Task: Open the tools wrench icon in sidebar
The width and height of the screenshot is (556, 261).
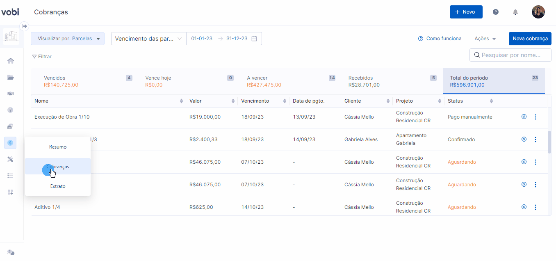Action: tap(11, 159)
